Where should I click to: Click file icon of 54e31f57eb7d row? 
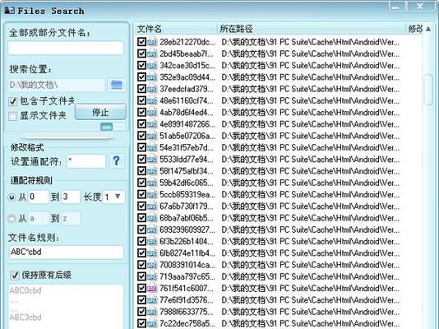point(152,147)
